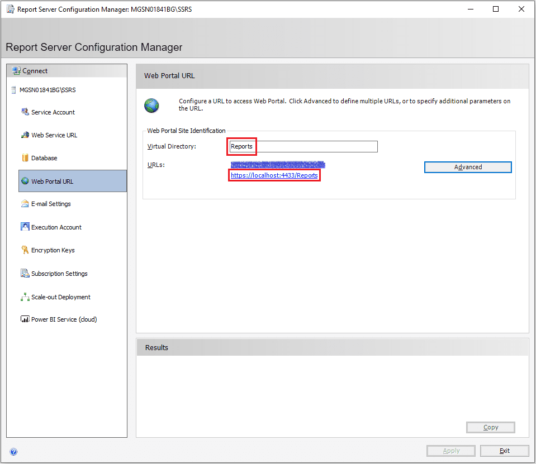Viewport: 536px width, 464px height.
Task: Open the Advanced URL configuration
Action: (467, 167)
